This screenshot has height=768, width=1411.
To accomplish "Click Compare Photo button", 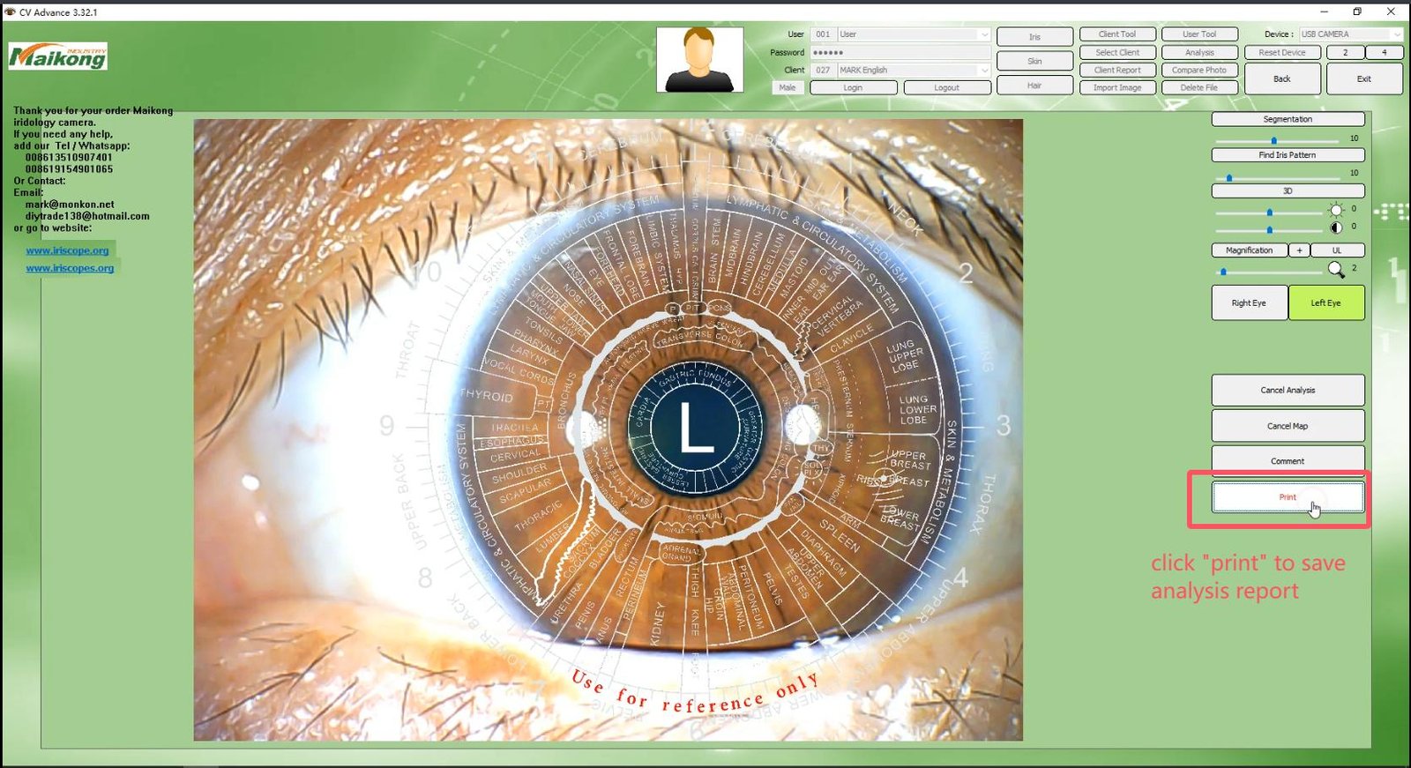I will (x=1199, y=70).
